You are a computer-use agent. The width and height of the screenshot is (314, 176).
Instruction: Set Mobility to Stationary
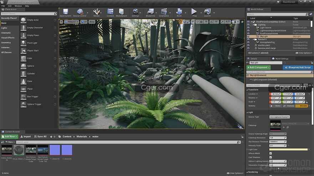point(289,106)
